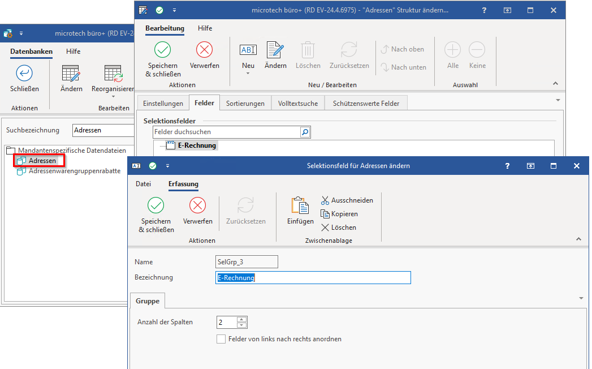Screen dimensions: 592x369
Task: Open the Neu dropdown arrow
Action: pyautogui.click(x=248, y=74)
